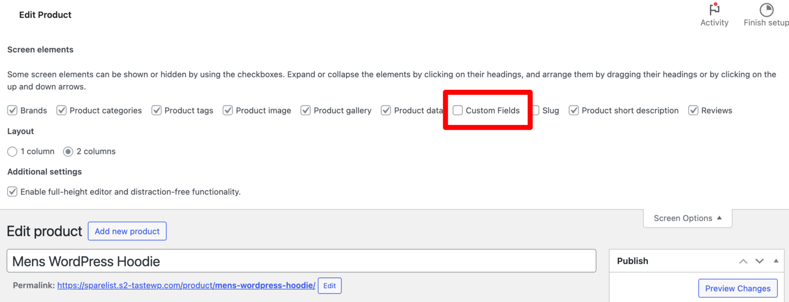Enable the Custom Fields checkbox
789x302 pixels.
coord(457,110)
